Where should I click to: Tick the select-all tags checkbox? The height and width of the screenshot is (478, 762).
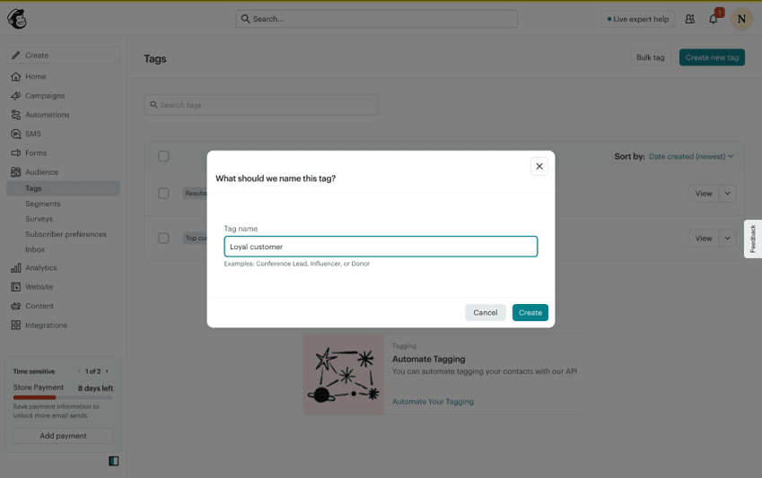(163, 156)
